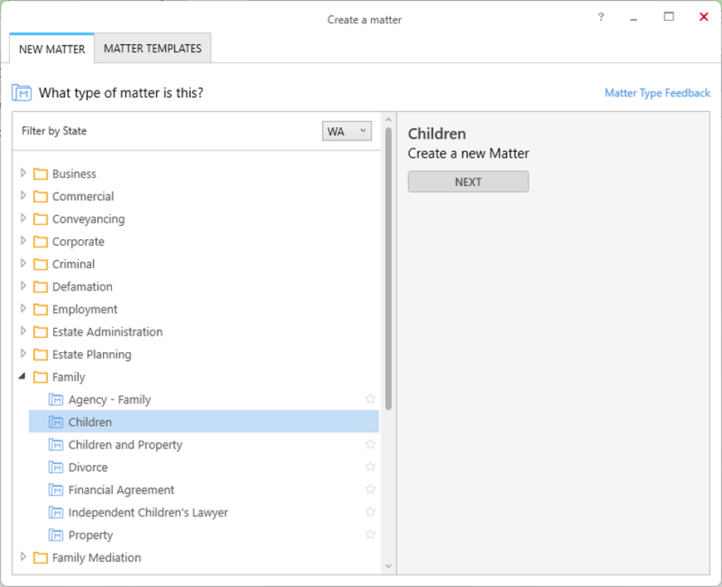Viewport: 722px width, 587px height.
Task: Click the Independent Children's Lawyer matter icon
Action: tap(56, 512)
